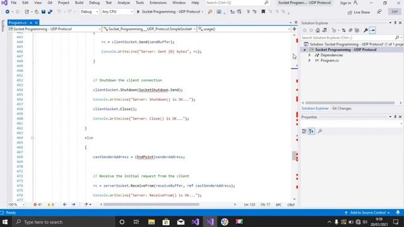Image resolution: width=404 pixels, height=227 pixels.
Task: Click the editor horizontal scrollbar thumb
Action: [x=151, y=204]
